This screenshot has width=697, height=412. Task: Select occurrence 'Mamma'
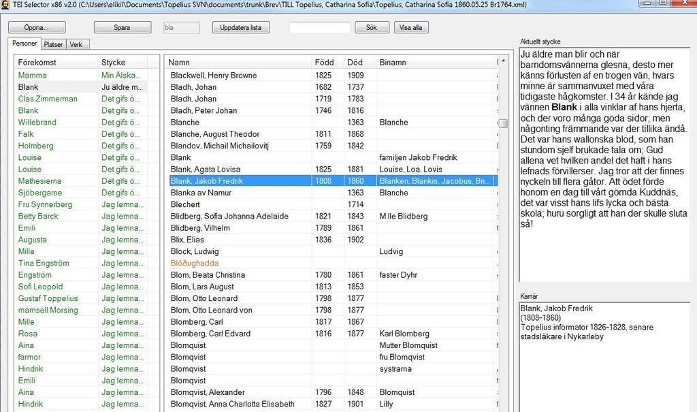point(33,75)
